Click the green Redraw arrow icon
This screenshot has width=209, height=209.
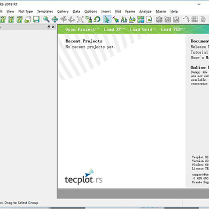coord(97,19)
